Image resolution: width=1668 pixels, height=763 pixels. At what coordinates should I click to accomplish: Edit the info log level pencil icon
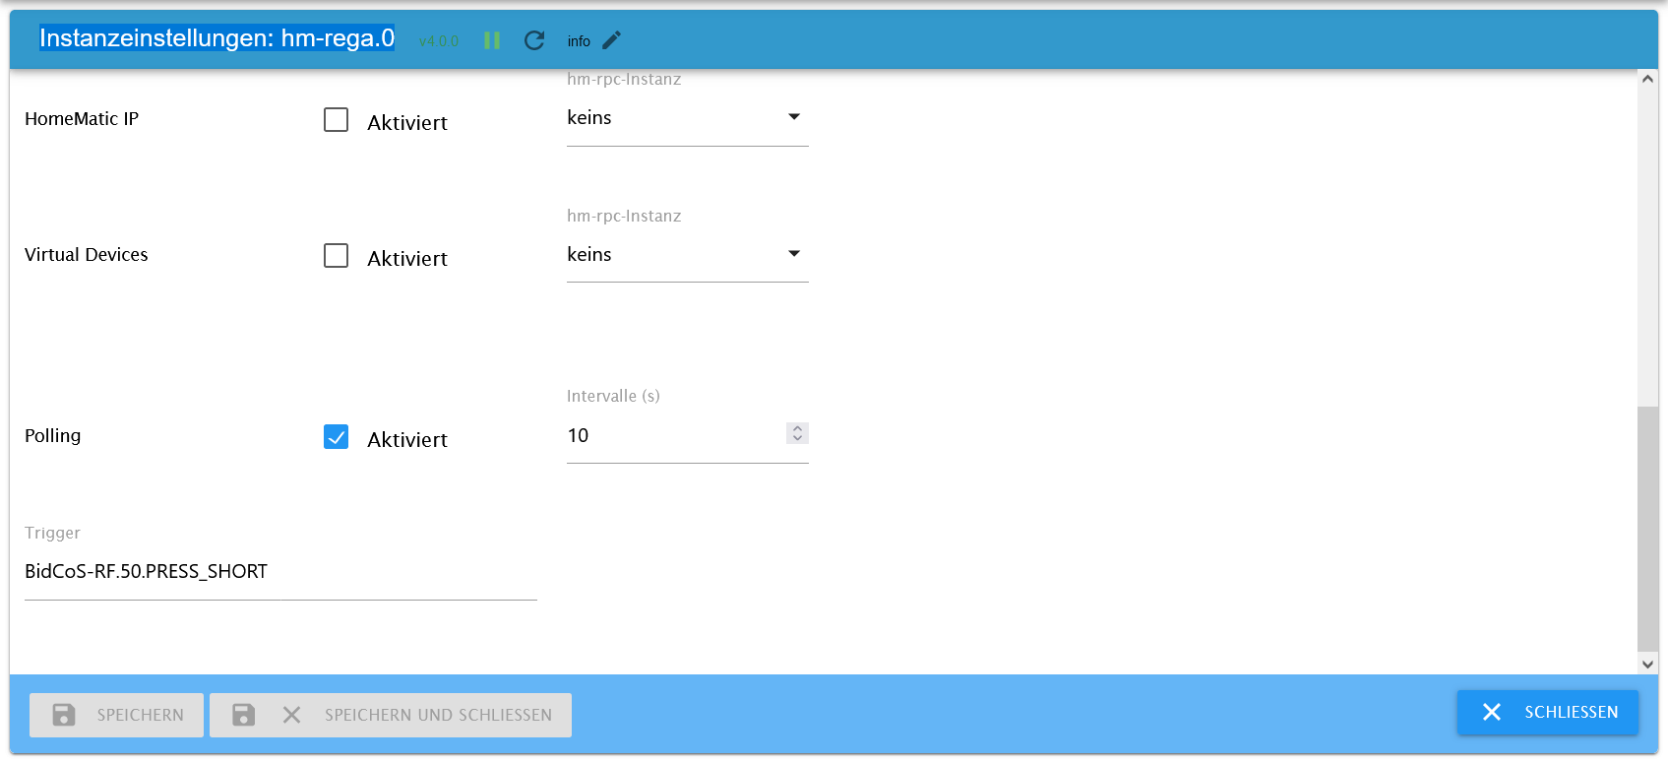point(612,40)
